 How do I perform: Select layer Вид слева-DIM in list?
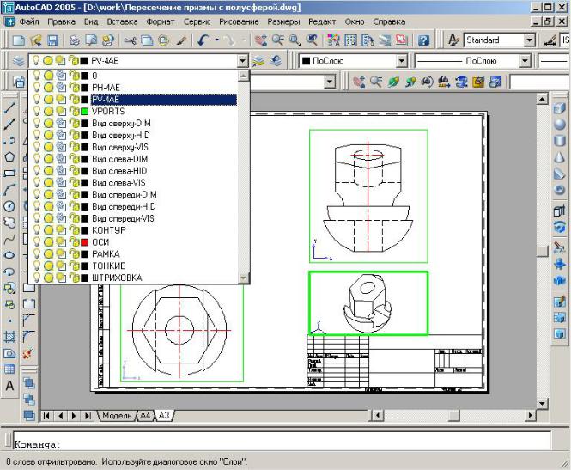(x=120, y=159)
